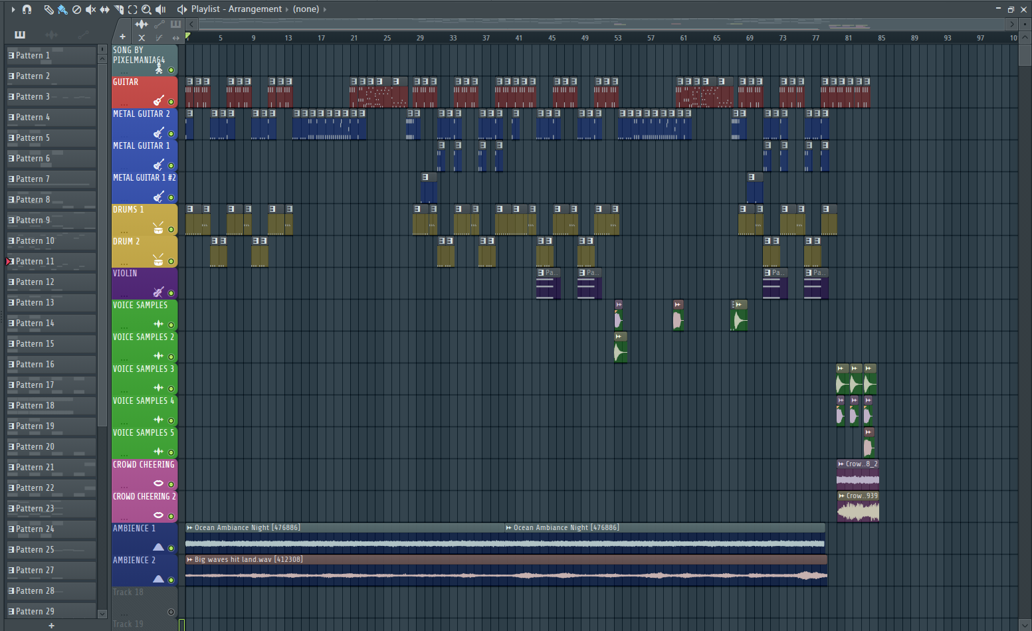Open the Crow..939 audio clip menu
Image resolution: width=1032 pixels, height=631 pixels.
click(x=841, y=496)
